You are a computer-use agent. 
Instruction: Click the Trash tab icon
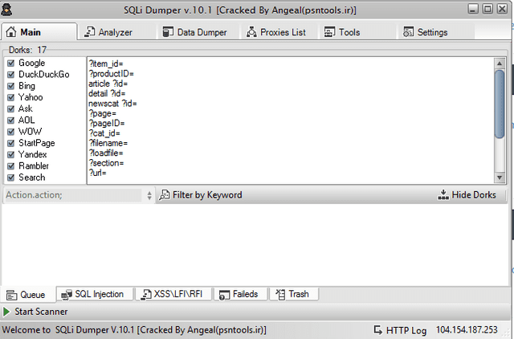(280, 294)
